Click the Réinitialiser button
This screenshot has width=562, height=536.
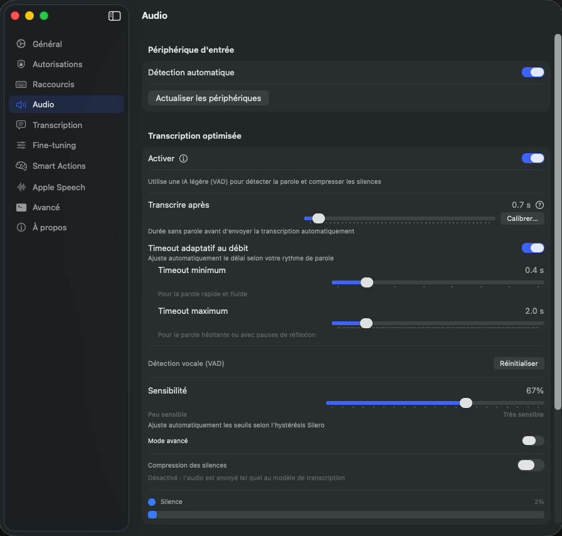click(x=519, y=363)
